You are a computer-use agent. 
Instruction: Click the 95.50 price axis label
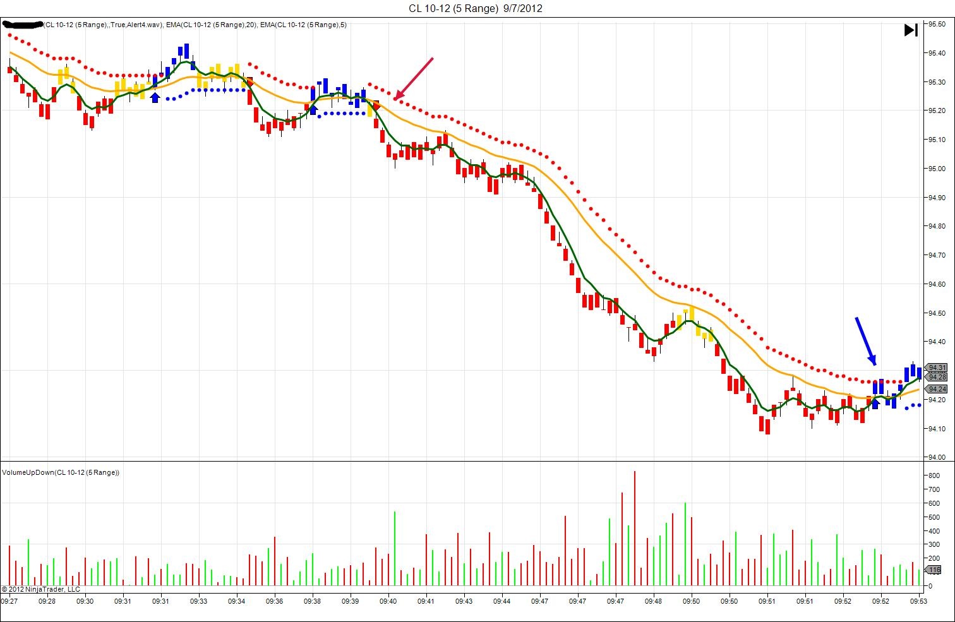click(937, 24)
